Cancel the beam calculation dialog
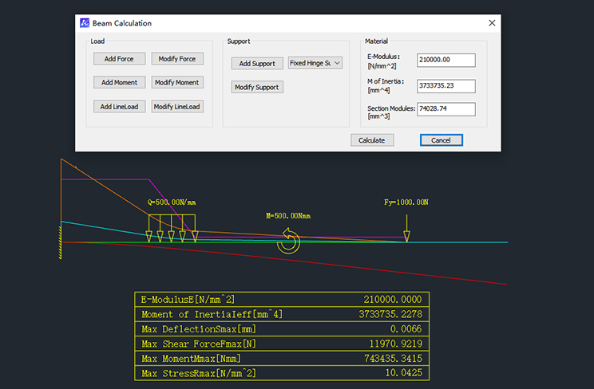 point(441,139)
